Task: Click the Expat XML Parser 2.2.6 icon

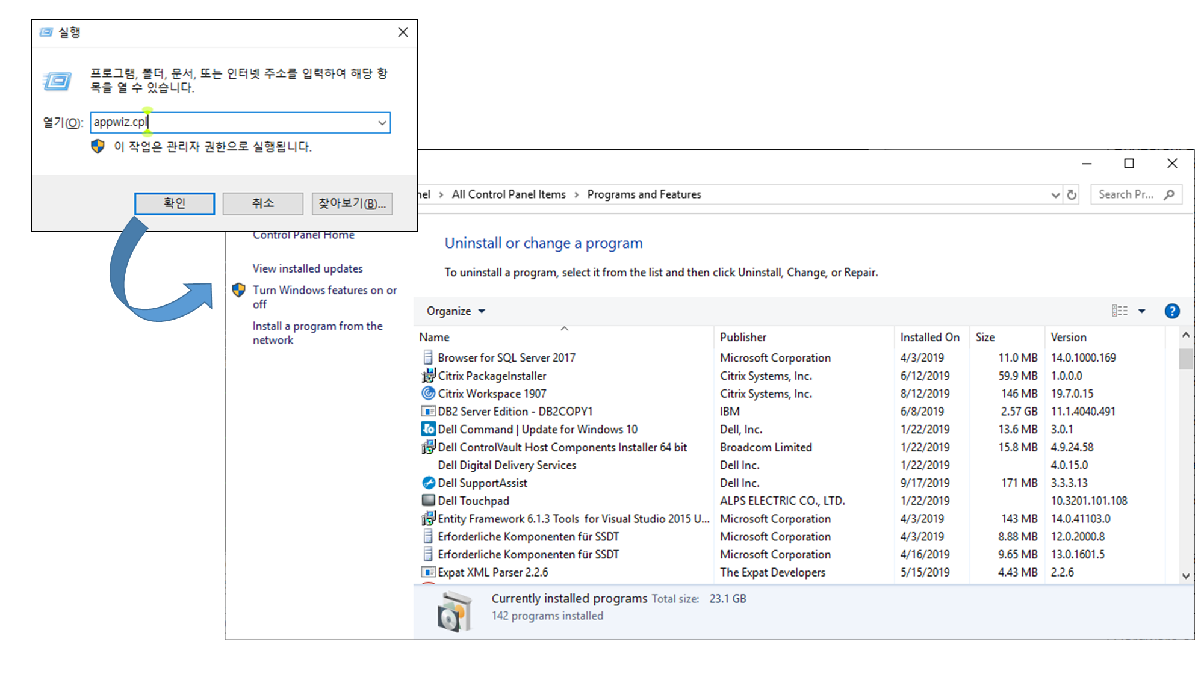Action: coord(428,572)
